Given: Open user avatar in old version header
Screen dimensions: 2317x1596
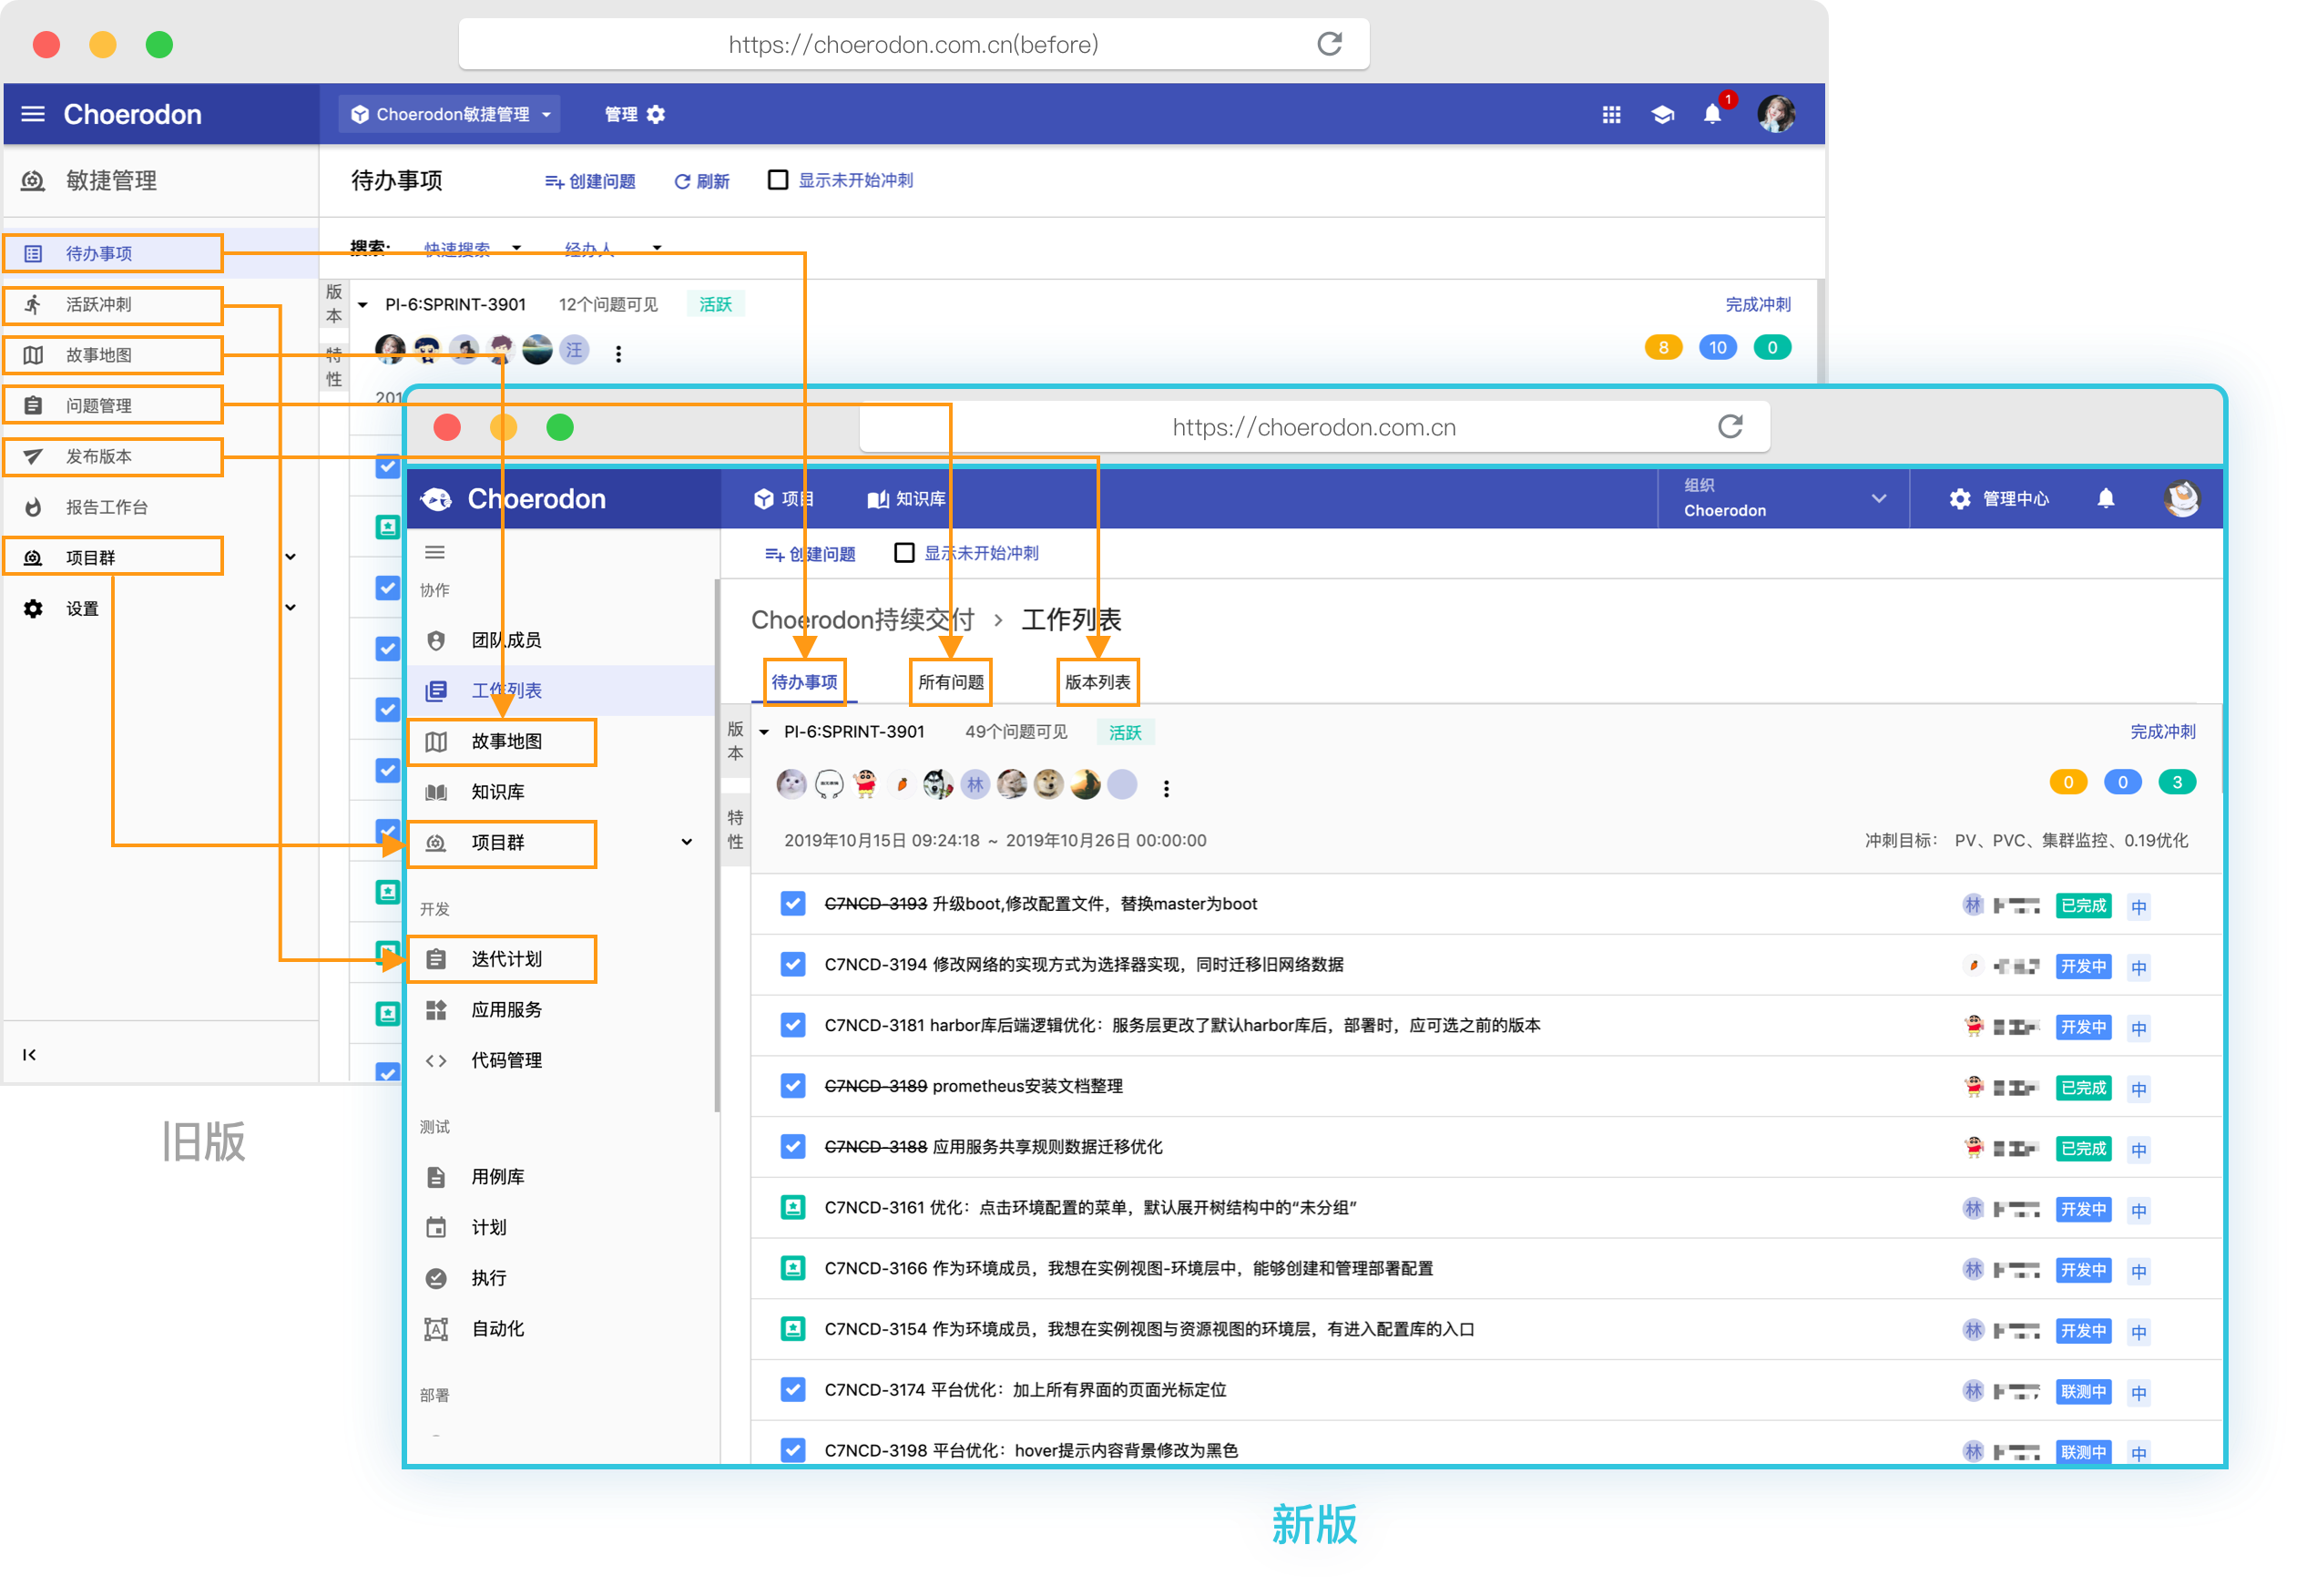Looking at the screenshot, I should coord(1776,114).
